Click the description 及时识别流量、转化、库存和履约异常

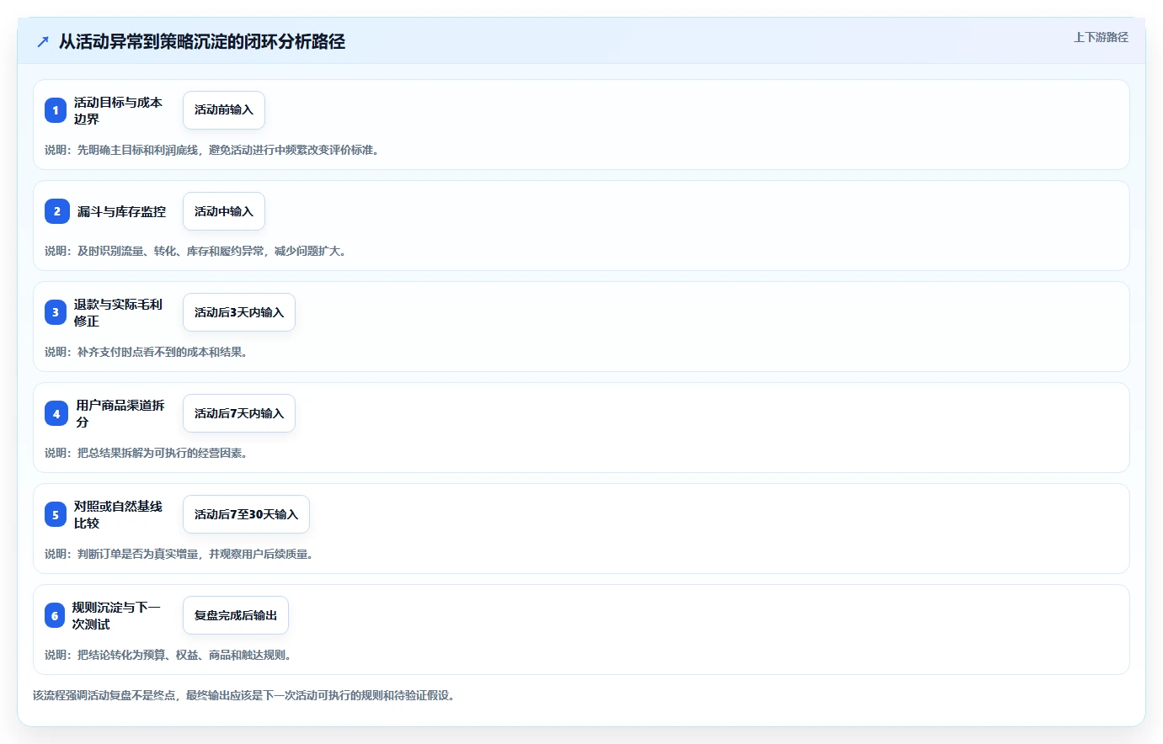(x=195, y=251)
